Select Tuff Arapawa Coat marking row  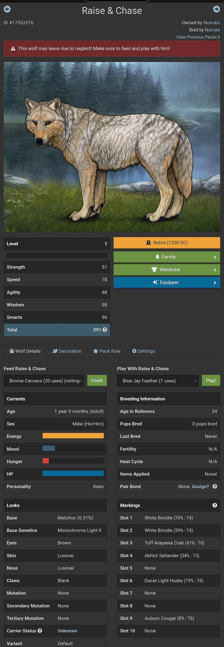point(168,543)
